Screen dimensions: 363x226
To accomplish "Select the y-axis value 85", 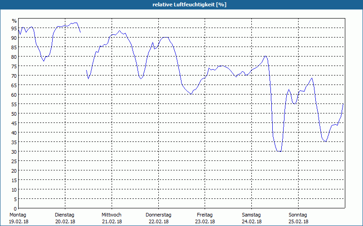I will pyautogui.click(x=14, y=47).
